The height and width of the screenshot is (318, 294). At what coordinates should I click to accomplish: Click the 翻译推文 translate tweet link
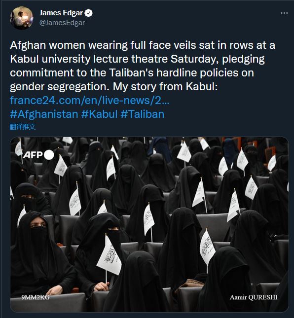[x=23, y=127]
